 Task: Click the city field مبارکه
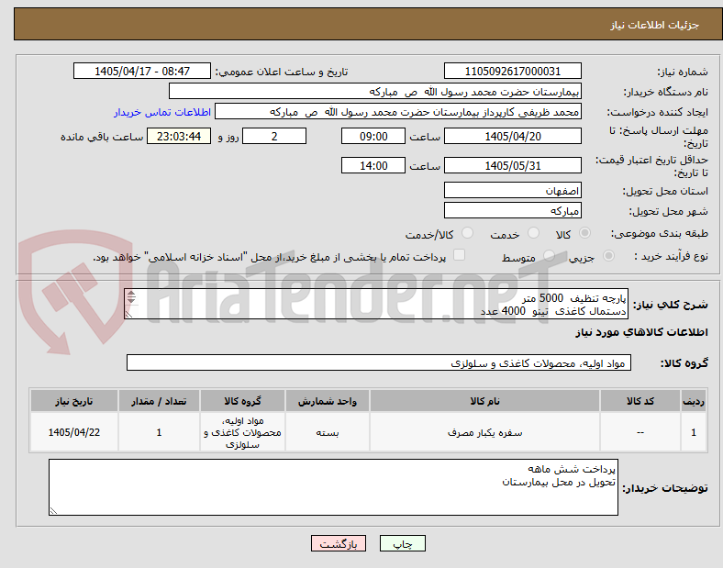coord(512,211)
